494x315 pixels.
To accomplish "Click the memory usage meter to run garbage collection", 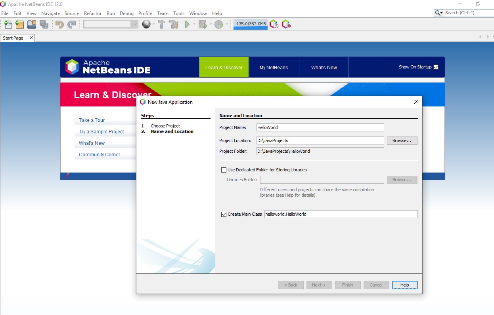I will point(250,24).
